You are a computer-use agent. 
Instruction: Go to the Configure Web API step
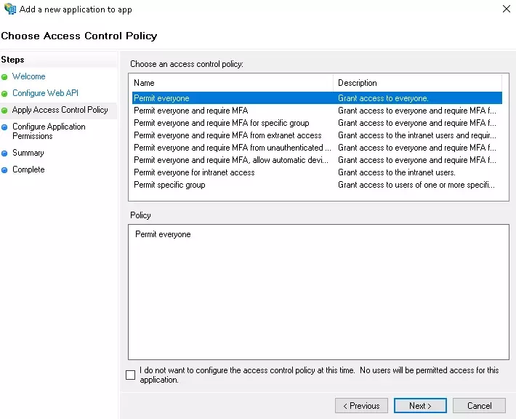(45, 93)
